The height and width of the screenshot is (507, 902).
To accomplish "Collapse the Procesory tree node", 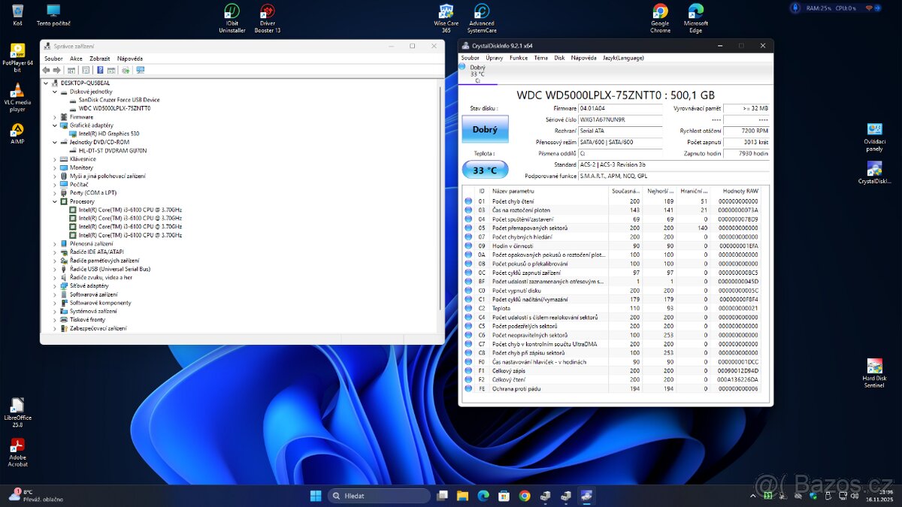I will 54,201.
